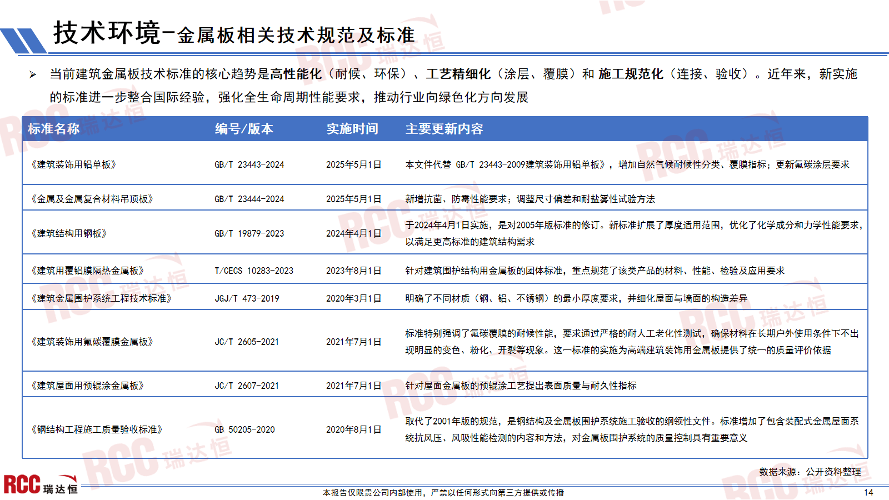This screenshot has height=500, width=889.
Task: Select the cell 《建筑金属围护系统工程技术标准》
Action: [x=101, y=298]
